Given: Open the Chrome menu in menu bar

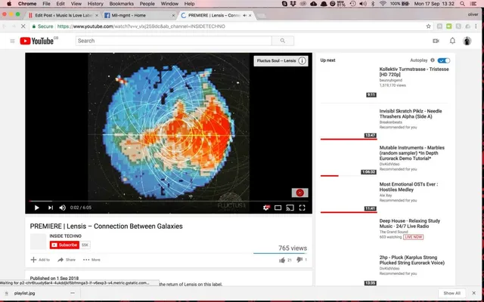Looking at the screenshot, I should point(27,4).
